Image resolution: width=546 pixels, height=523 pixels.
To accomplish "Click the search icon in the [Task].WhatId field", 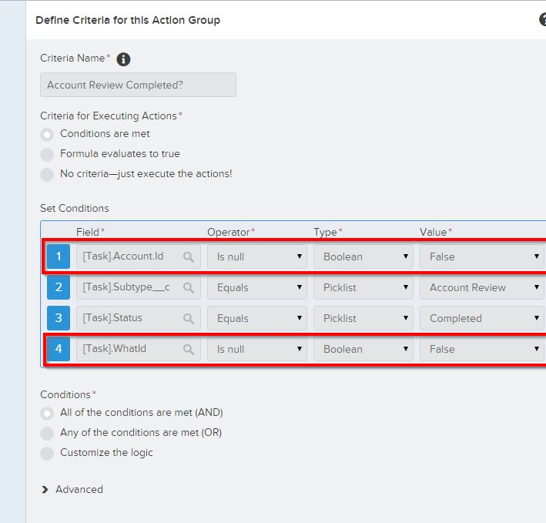I will click(x=189, y=350).
